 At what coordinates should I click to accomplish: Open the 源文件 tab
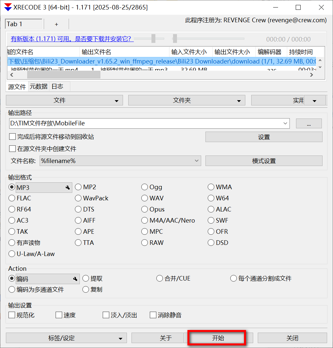17,86
